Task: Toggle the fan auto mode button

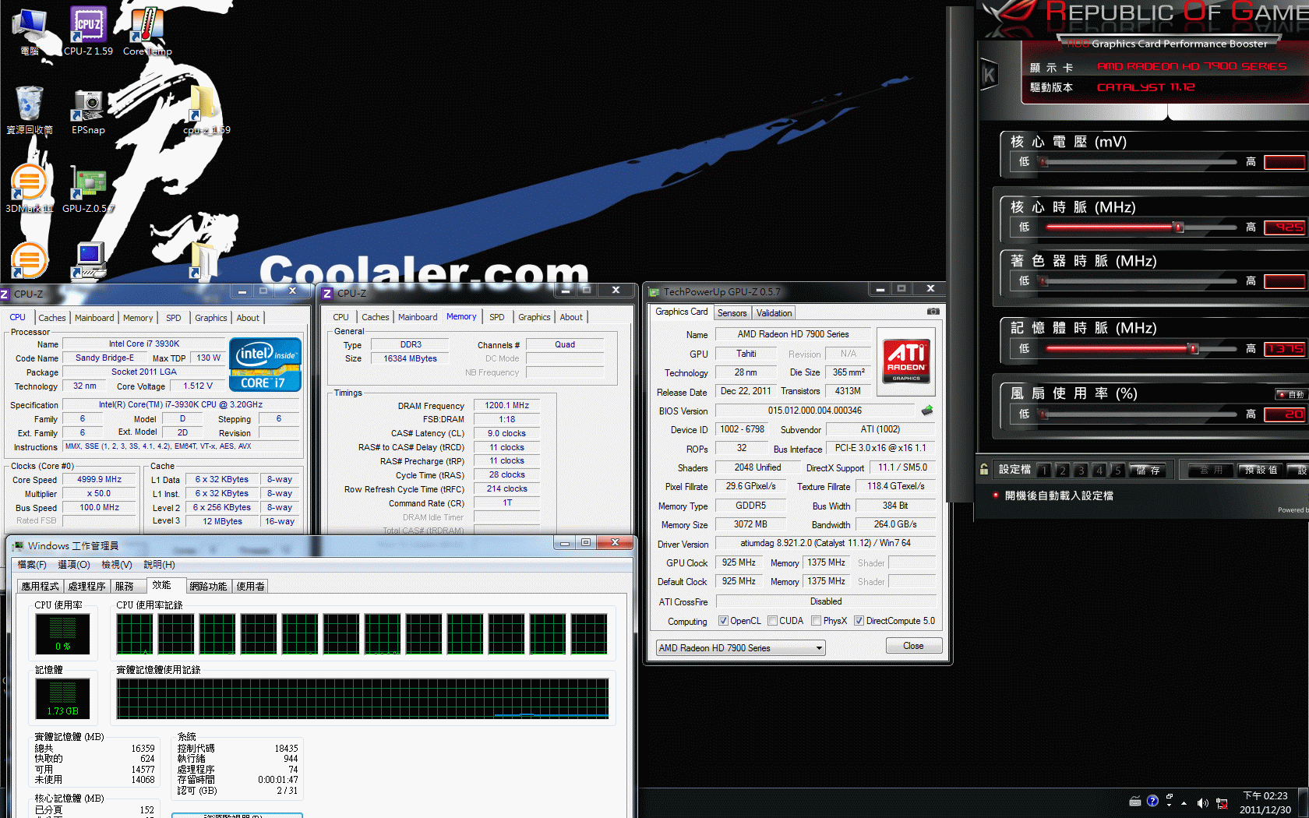Action: coord(1290,394)
